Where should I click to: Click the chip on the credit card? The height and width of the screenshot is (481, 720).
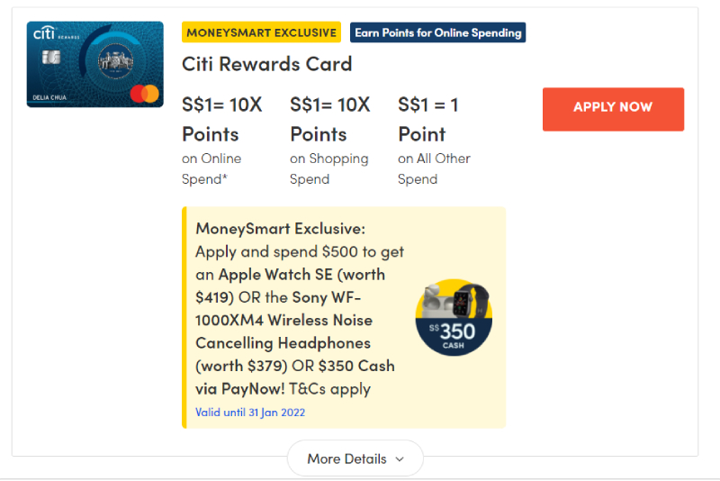[51, 59]
